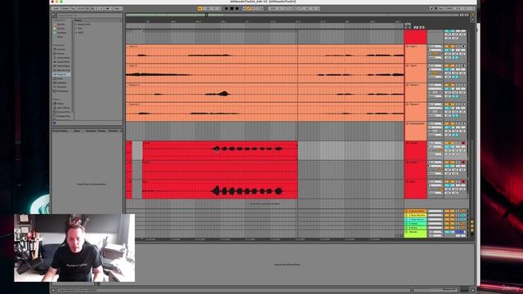
Task: Select the Audio Effects browser category
Action: click(63, 62)
